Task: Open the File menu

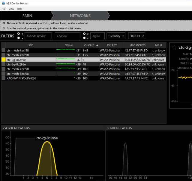Action: coord(4,9)
